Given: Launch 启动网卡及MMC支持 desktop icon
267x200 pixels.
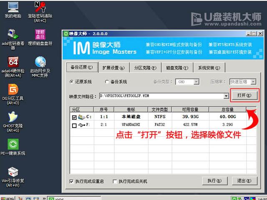Looking at the screenshot, I should tap(40, 62).
